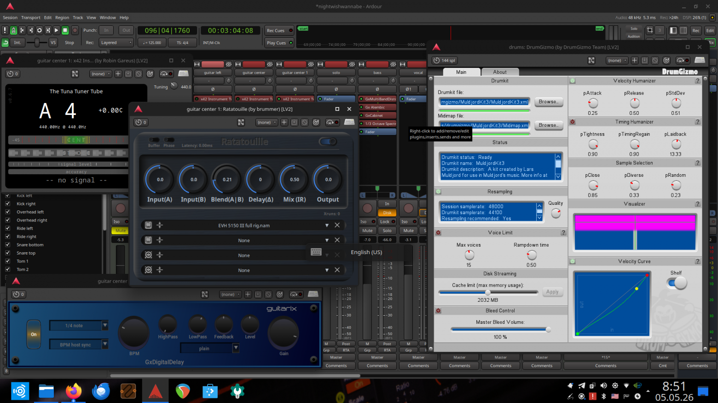Adjust the Cache limit slider in Disk Streaming
This screenshot has height=403, width=718.
tap(488, 292)
